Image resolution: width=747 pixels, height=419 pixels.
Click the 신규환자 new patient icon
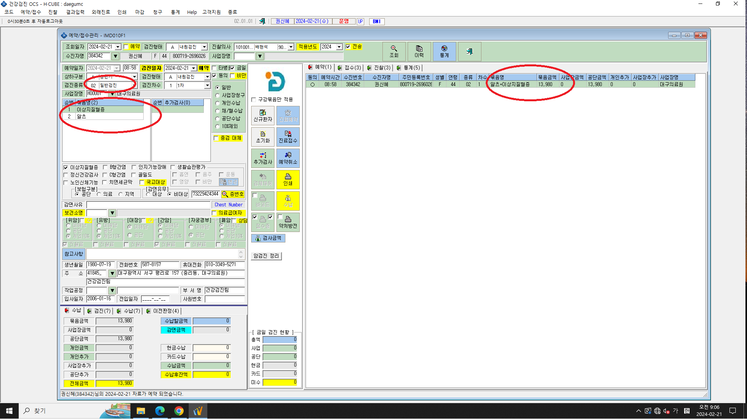263,116
